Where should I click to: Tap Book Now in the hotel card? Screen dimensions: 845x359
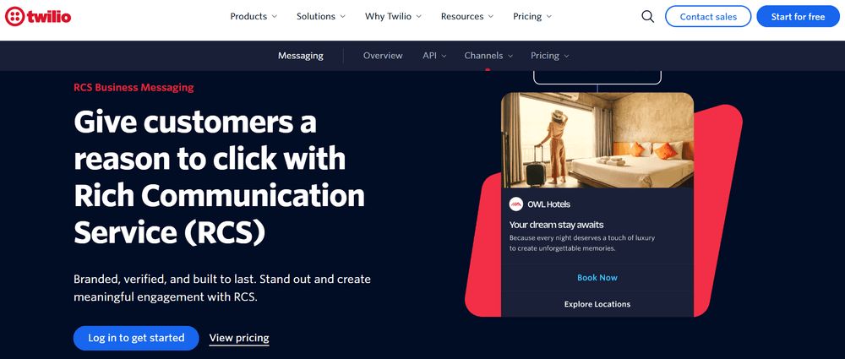coord(597,278)
